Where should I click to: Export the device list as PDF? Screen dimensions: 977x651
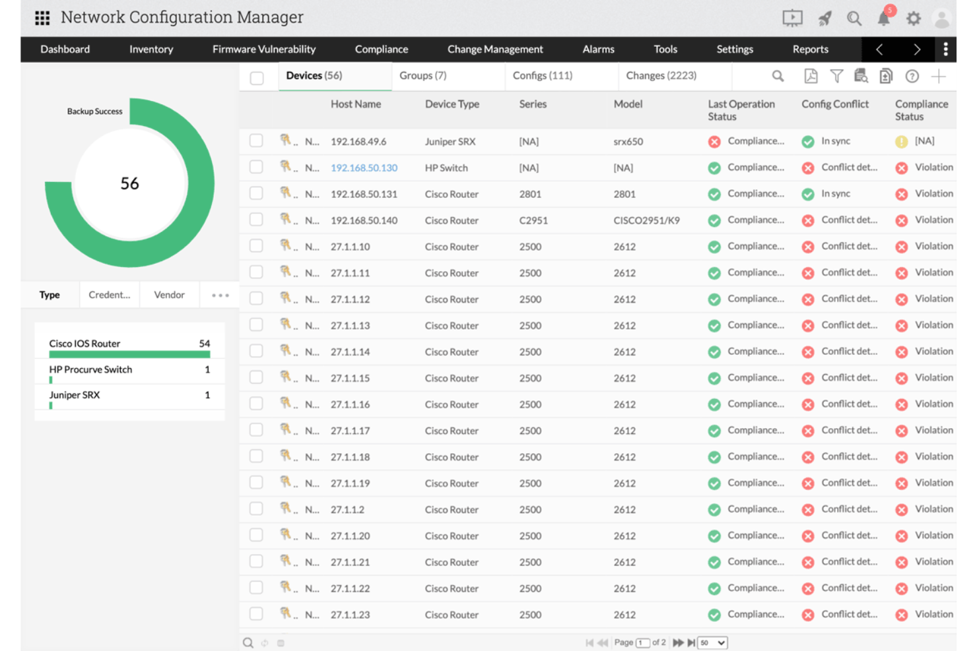tap(809, 76)
